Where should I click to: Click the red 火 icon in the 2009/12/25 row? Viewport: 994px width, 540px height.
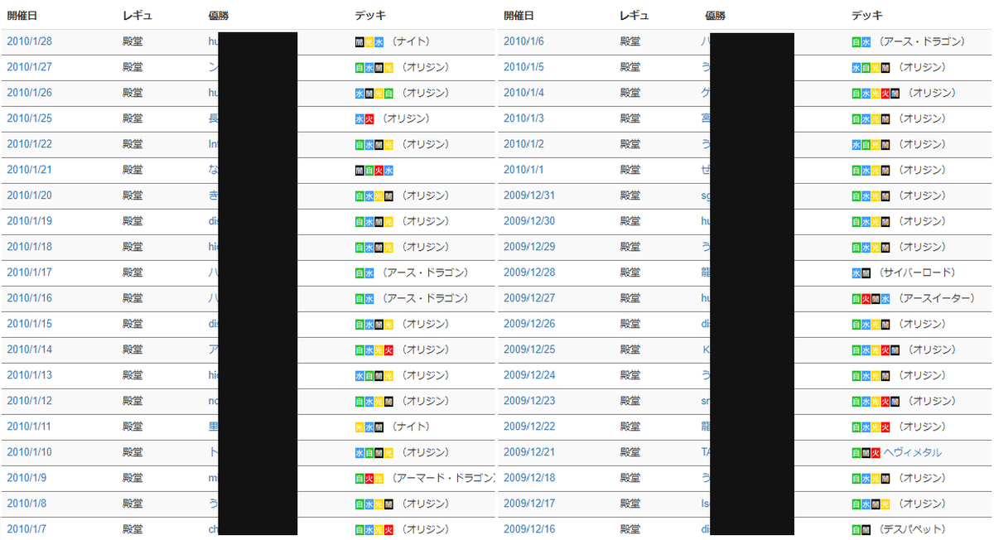click(885, 350)
